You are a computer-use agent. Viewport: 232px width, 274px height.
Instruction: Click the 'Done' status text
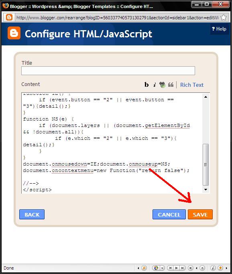point(9,268)
